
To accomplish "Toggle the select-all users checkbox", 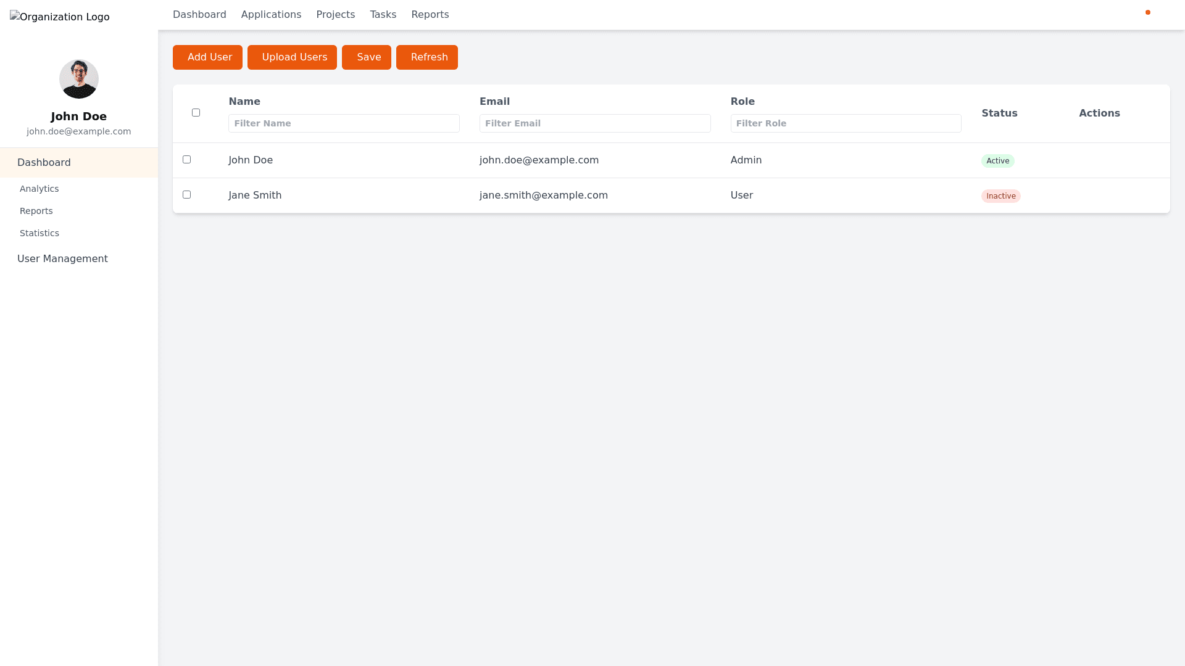I will 196,112.
